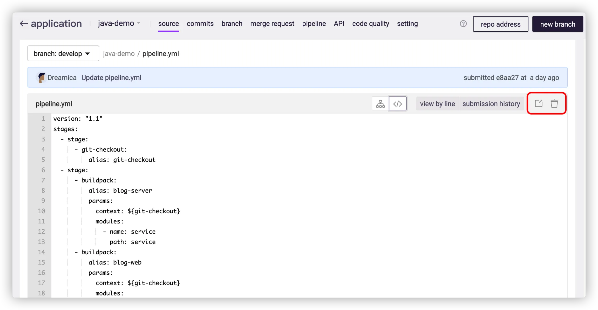Click the edit file icon
Viewport: 598px width, 310px height.
click(539, 103)
